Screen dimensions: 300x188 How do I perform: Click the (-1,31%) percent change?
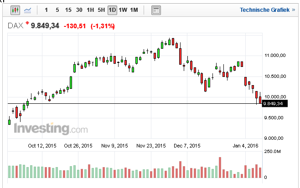pos(103,26)
